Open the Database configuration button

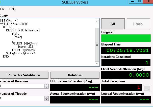click(x=75, y=75)
